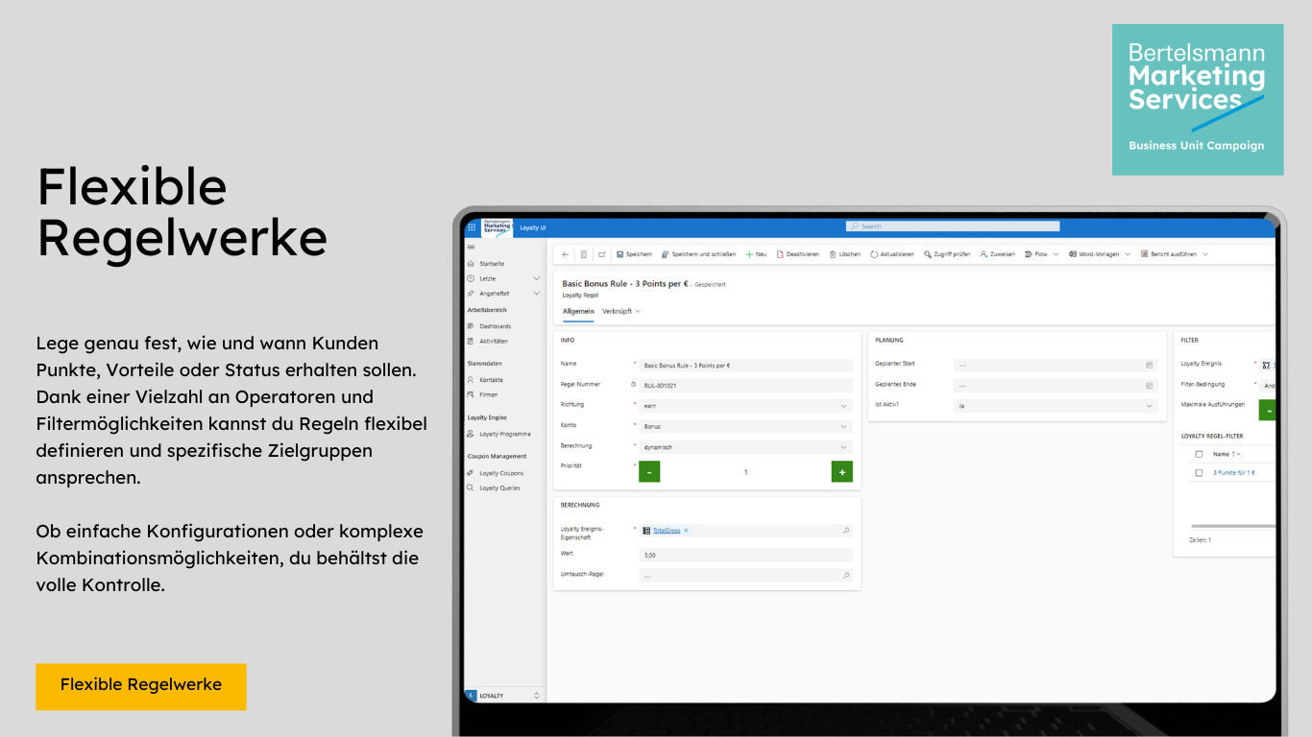Open the Berechnung dropdown showing dynamisch

tap(745, 447)
